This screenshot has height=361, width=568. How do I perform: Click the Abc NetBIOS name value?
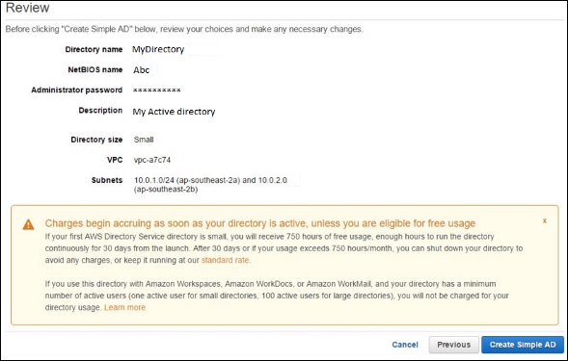click(x=141, y=70)
